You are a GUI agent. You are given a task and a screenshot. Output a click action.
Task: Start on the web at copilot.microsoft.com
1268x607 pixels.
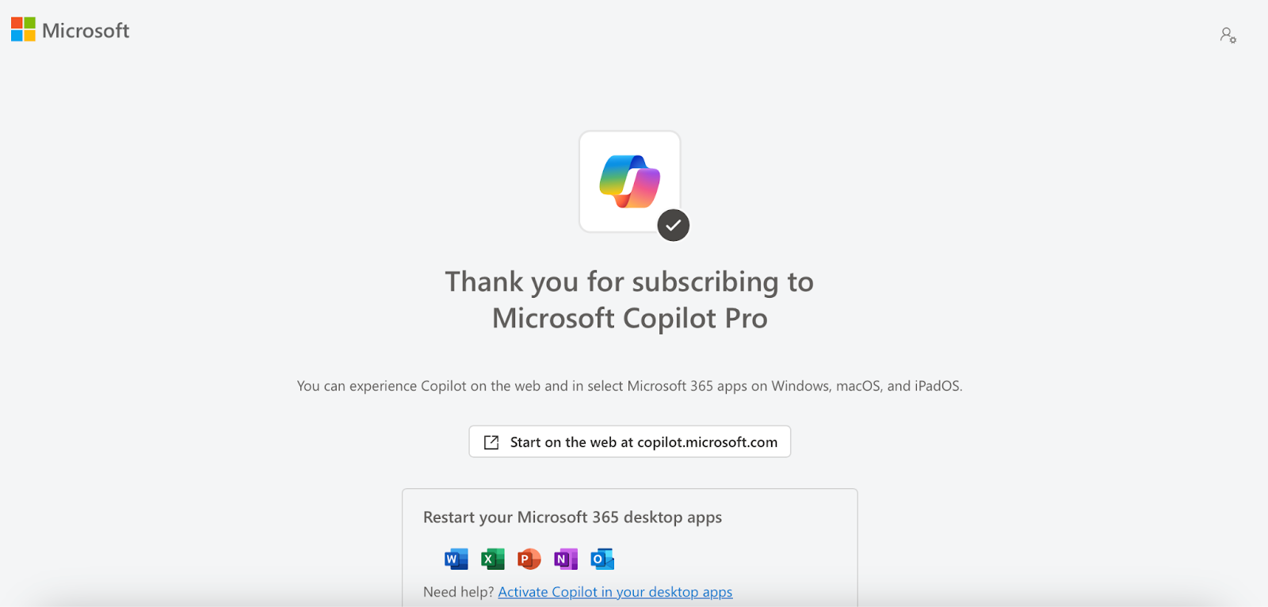click(630, 441)
